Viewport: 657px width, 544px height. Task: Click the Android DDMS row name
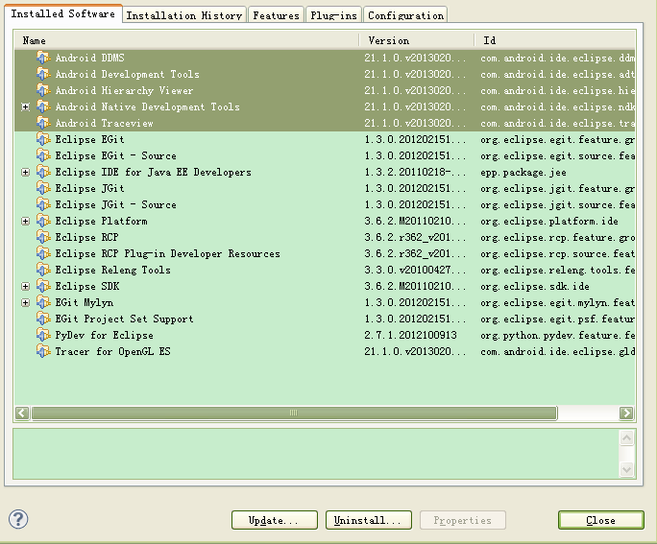[x=89, y=58]
